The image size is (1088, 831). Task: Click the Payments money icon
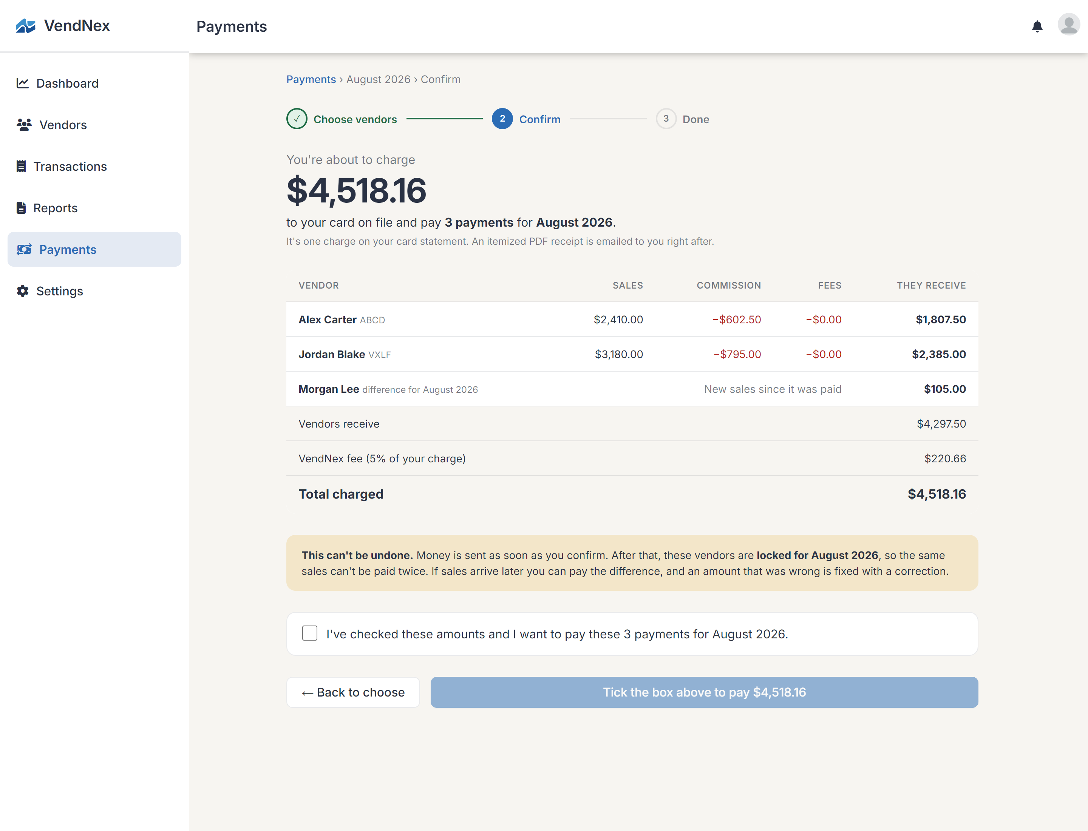coord(24,249)
